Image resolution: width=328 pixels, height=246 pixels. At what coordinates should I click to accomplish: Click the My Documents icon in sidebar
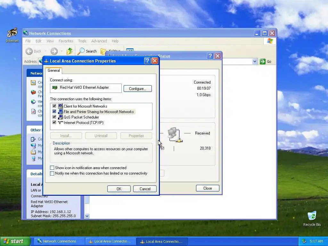point(33,152)
